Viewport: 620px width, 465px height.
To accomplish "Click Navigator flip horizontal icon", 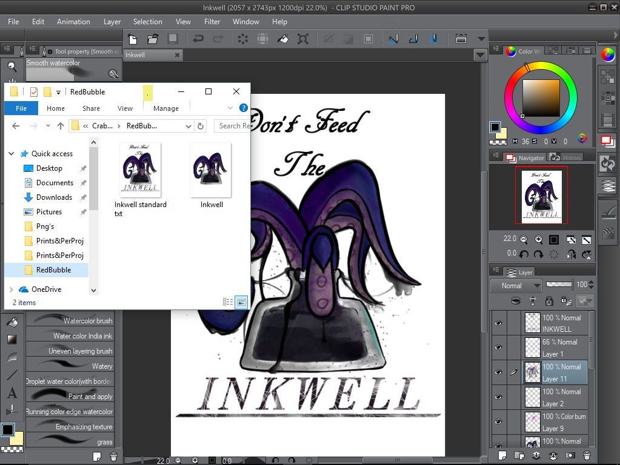I will point(571,254).
